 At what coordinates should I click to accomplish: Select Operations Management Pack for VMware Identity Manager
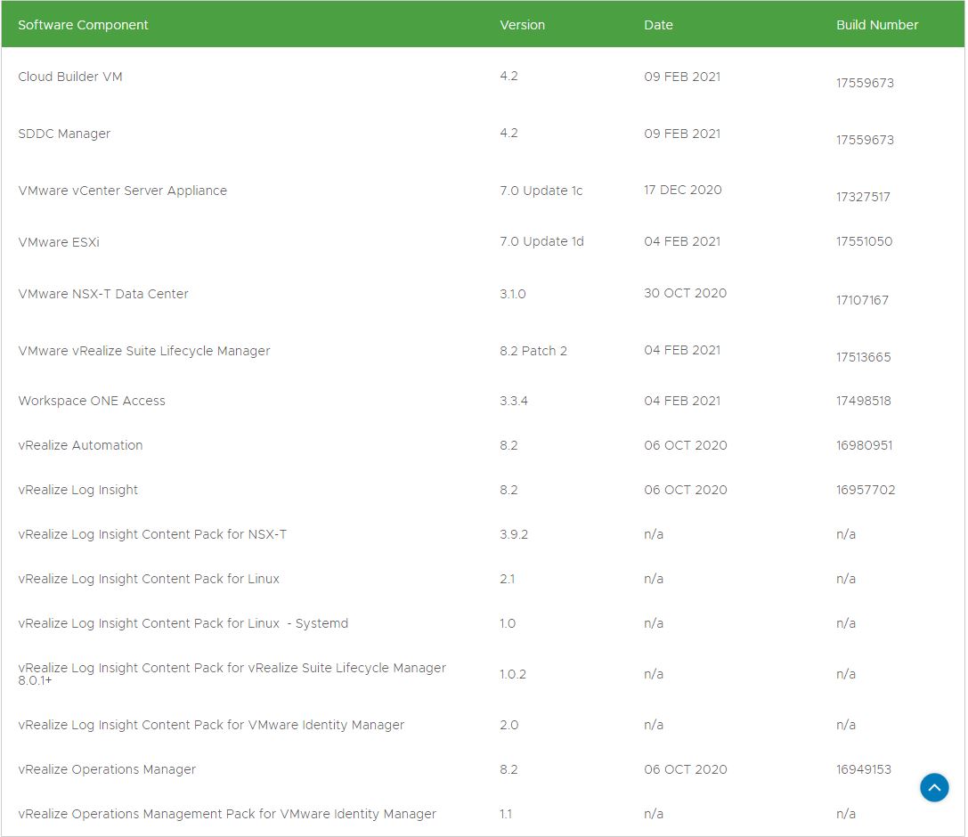[x=226, y=814]
